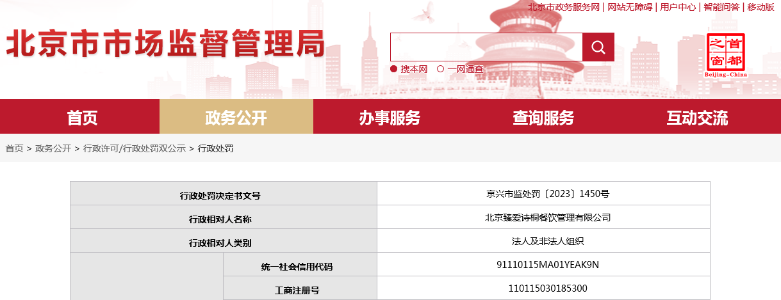
Task: Open the 网站无障碍 top link
Action: pyautogui.click(x=630, y=7)
